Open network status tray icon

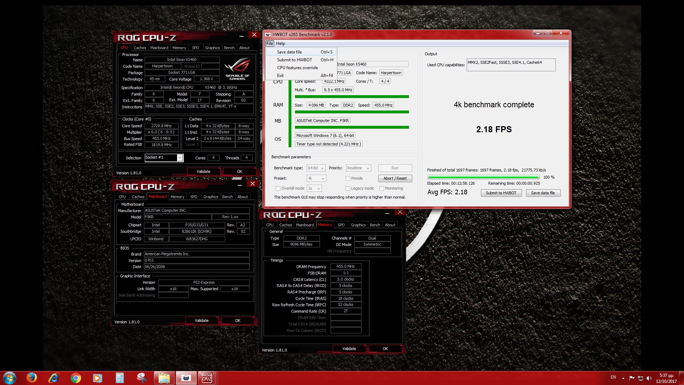(640, 378)
